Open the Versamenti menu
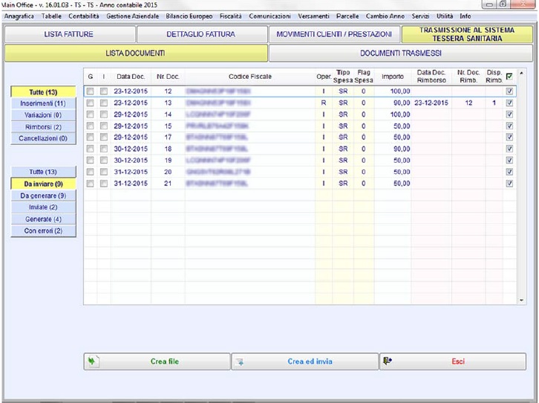The width and height of the screenshot is (539, 403). coord(313,16)
